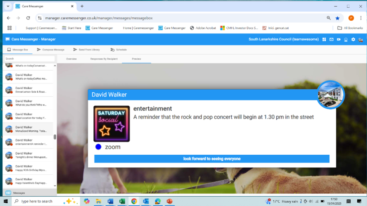This screenshot has width=367, height=206.
Task: Open Chrome's three-dot menu
Action: coord(361,18)
